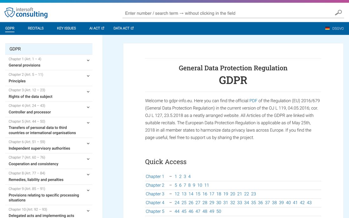349x218 pixels.
Task: Open Chapter 4 quick access link
Action: pyautogui.click(x=155, y=202)
